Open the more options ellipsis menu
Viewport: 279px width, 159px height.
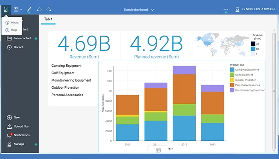pyautogui.click(x=226, y=10)
